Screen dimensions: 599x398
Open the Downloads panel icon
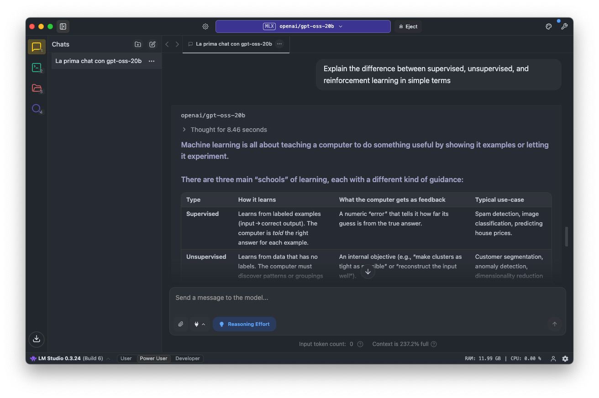coord(37,339)
